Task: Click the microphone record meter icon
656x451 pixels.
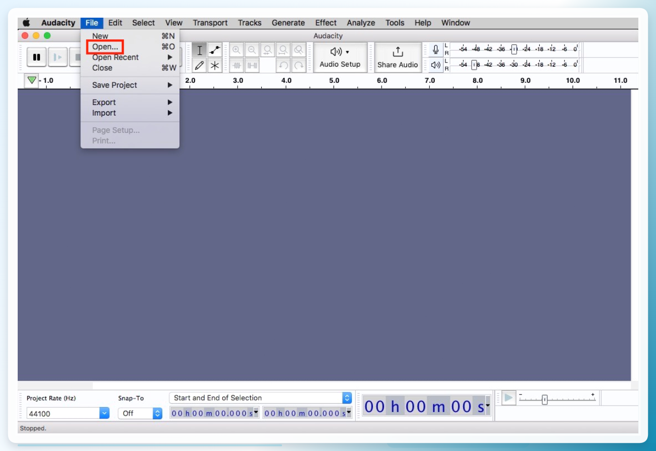Action: click(436, 49)
